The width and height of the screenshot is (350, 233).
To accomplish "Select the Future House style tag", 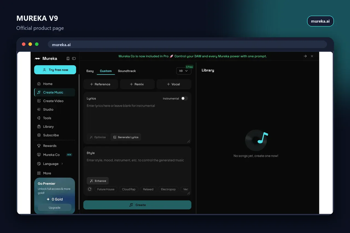I will [106, 189].
